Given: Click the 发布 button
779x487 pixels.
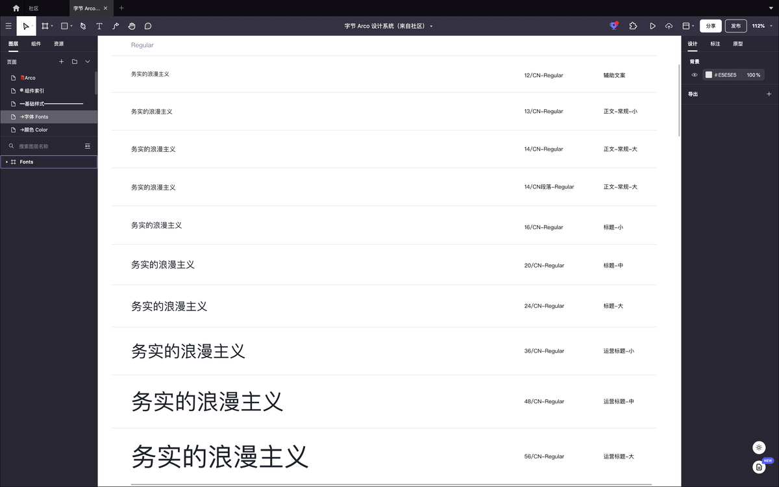Looking at the screenshot, I should coord(736,26).
